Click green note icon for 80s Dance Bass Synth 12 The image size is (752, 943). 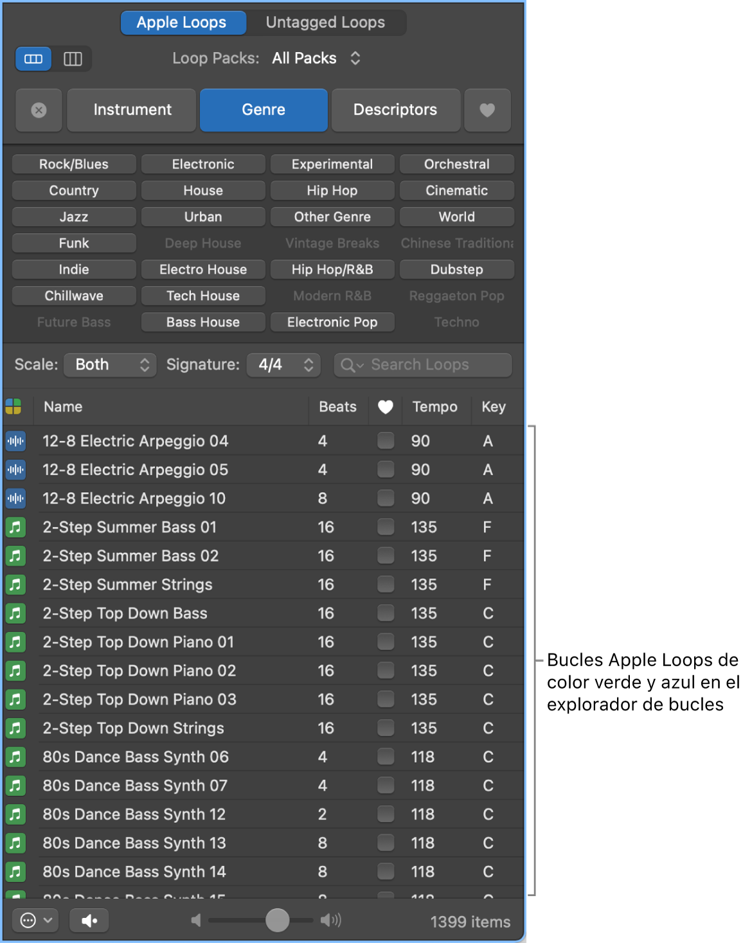tap(15, 814)
